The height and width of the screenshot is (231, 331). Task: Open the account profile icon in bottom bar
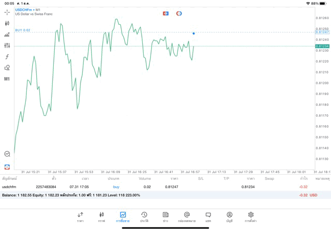pyautogui.click(x=229, y=217)
